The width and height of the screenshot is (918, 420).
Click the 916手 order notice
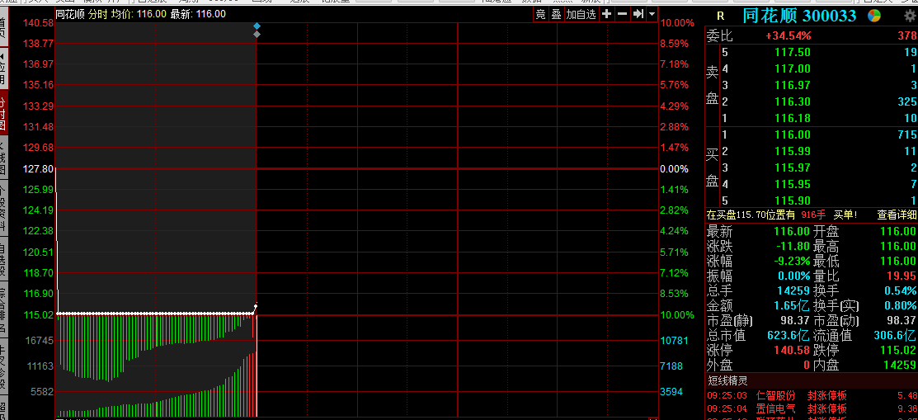pos(814,215)
